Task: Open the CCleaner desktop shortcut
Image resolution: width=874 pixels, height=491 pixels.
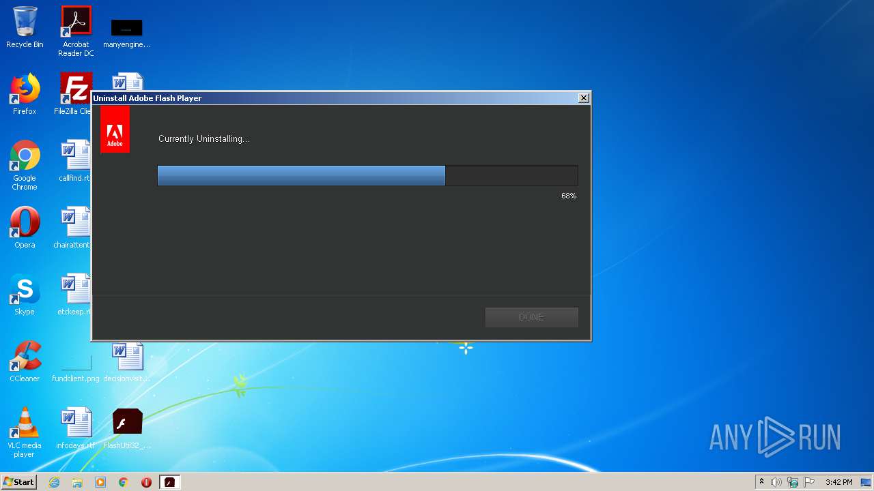Action: (x=25, y=361)
